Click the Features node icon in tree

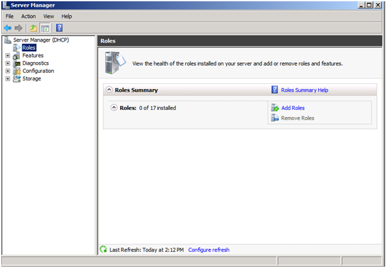17,56
